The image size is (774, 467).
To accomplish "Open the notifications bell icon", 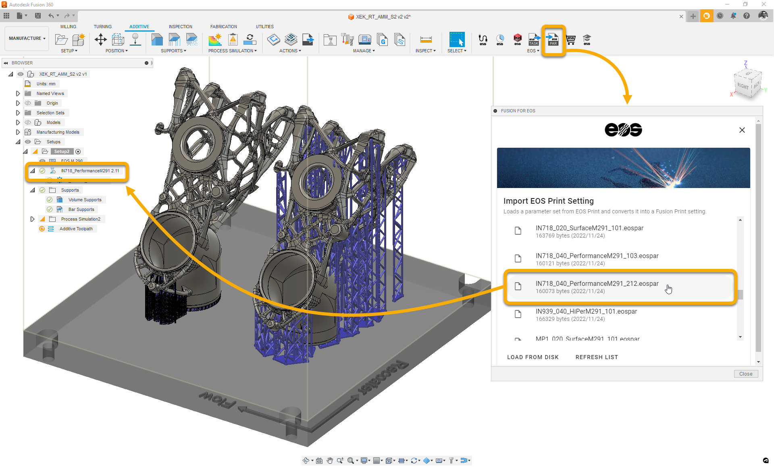I will [733, 16].
